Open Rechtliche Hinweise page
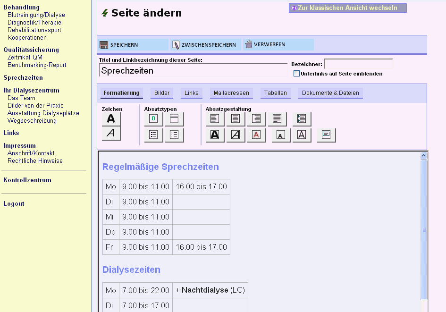The image size is (446, 312). pyautogui.click(x=35, y=160)
